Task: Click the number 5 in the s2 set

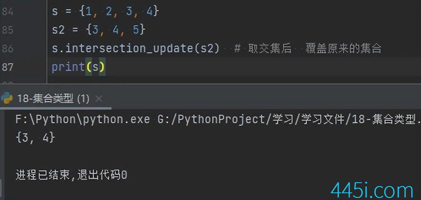Action: [x=136, y=30]
